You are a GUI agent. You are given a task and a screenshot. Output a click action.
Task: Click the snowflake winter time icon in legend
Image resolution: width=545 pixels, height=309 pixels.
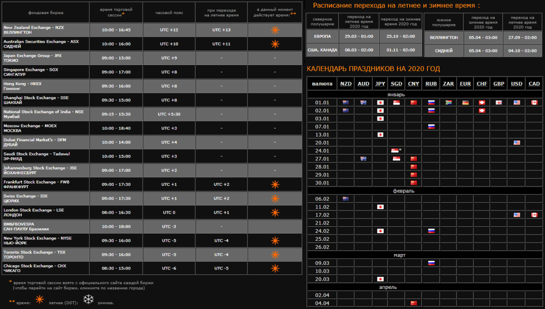pos(88,300)
